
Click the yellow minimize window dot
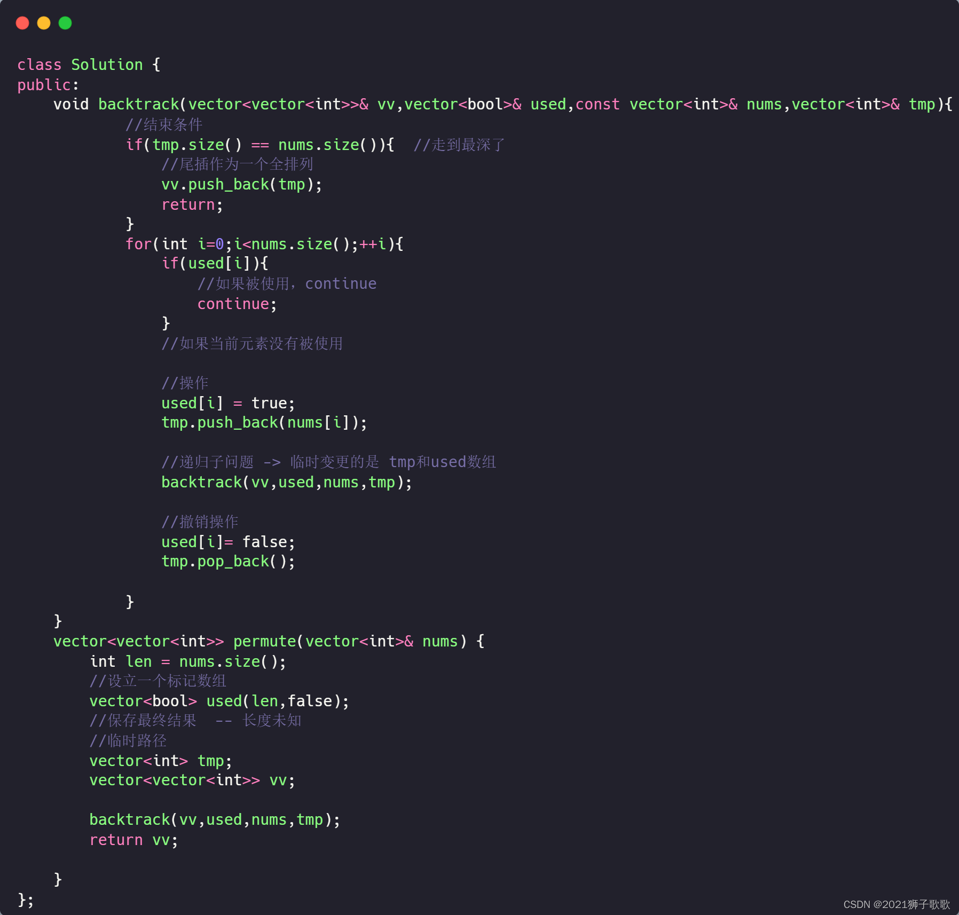pyautogui.click(x=44, y=23)
